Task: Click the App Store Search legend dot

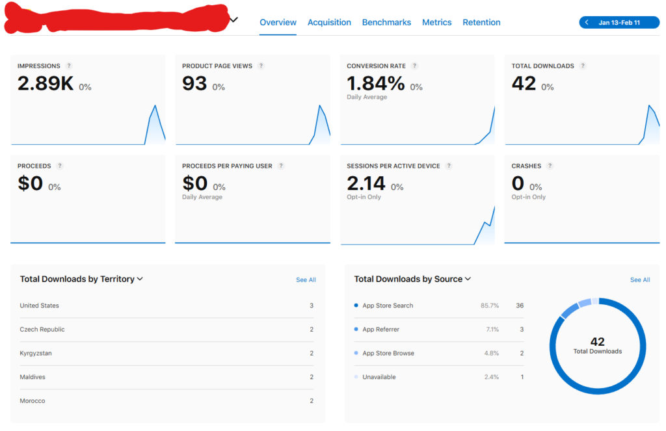Action: pos(356,306)
